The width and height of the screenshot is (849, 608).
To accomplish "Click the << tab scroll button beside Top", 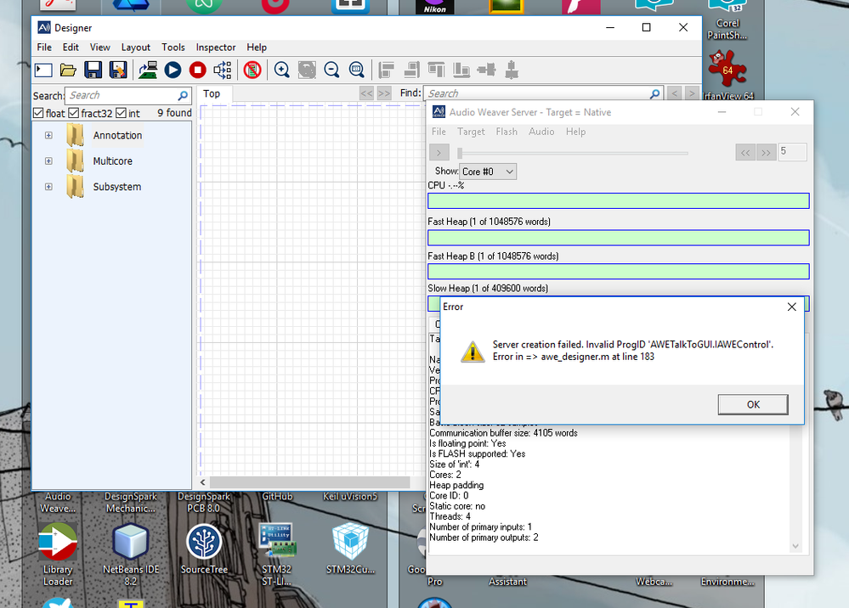I will (x=366, y=93).
